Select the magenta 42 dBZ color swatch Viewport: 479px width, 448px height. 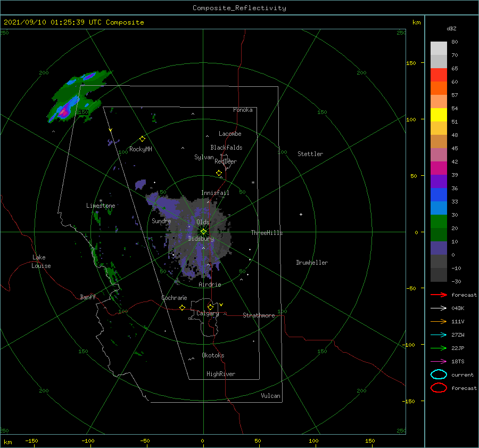point(439,168)
